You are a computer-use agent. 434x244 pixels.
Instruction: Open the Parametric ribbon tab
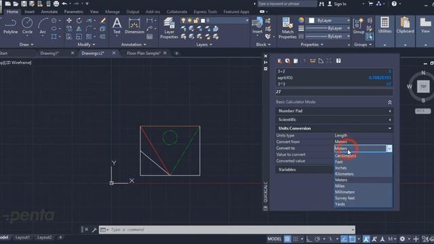[74, 12]
